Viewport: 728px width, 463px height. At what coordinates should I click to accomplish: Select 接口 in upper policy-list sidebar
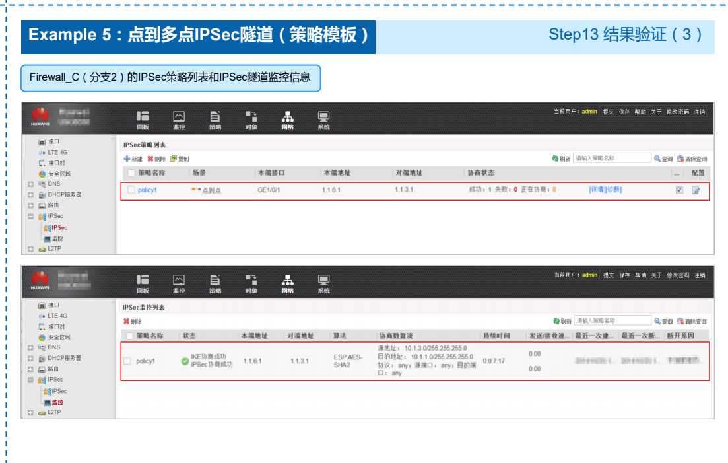click(49, 141)
